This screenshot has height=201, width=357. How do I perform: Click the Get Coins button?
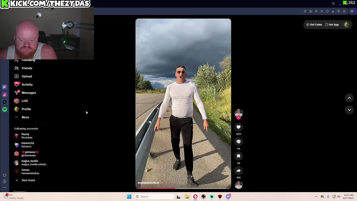tap(314, 25)
